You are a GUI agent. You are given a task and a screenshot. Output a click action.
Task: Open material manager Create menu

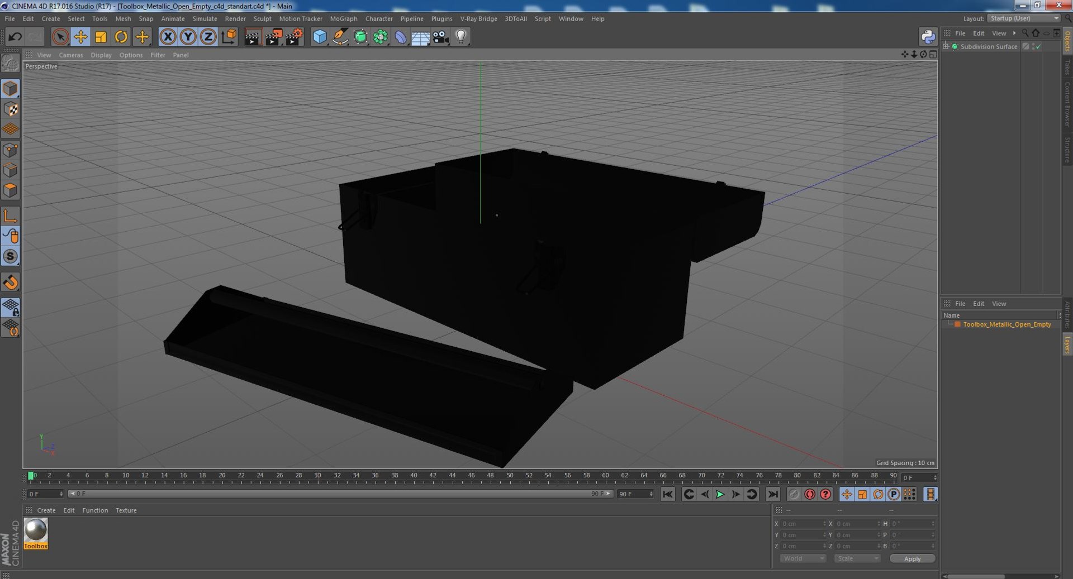coord(46,510)
